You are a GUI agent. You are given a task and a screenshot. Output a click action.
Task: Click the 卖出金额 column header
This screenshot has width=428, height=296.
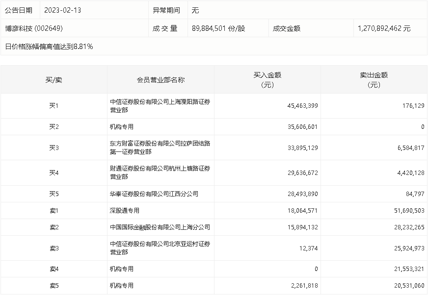point(374,80)
